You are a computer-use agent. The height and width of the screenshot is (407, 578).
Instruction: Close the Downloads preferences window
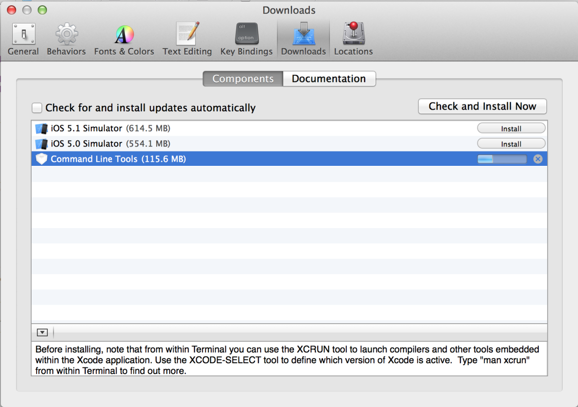tap(12, 10)
